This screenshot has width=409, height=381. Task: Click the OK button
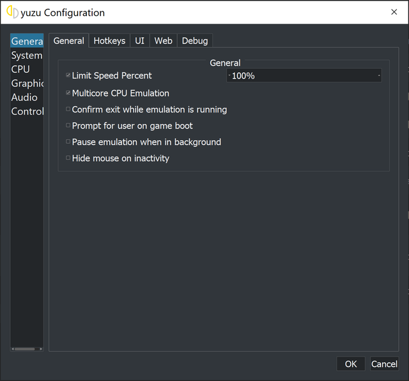point(351,364)
